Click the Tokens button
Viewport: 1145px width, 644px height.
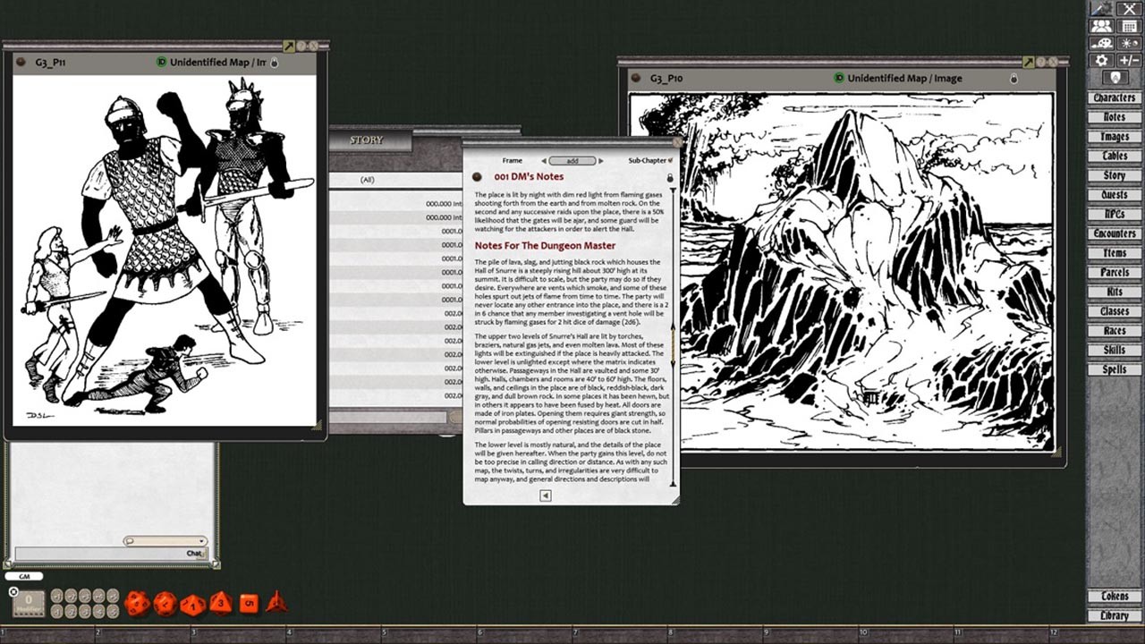pyautogui.click(x=1114, y=597)
